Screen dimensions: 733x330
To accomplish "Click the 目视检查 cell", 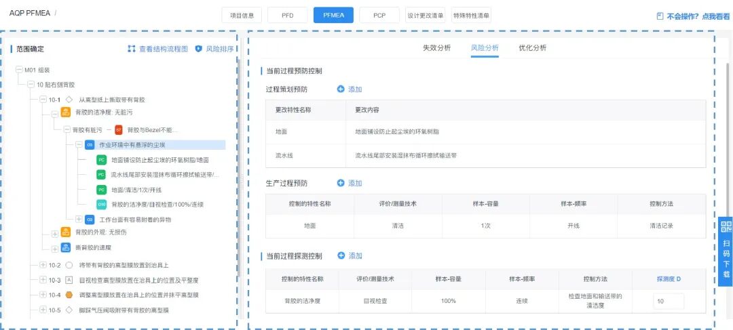I will click(x=375, y=301).
